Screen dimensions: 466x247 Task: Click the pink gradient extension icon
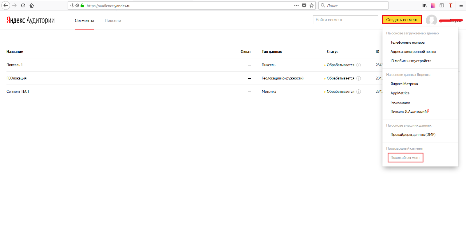(x=433, y=6)
